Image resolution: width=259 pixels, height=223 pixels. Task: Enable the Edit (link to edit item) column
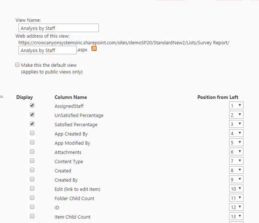32,188
